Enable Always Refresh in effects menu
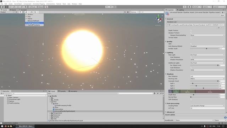 34,21
